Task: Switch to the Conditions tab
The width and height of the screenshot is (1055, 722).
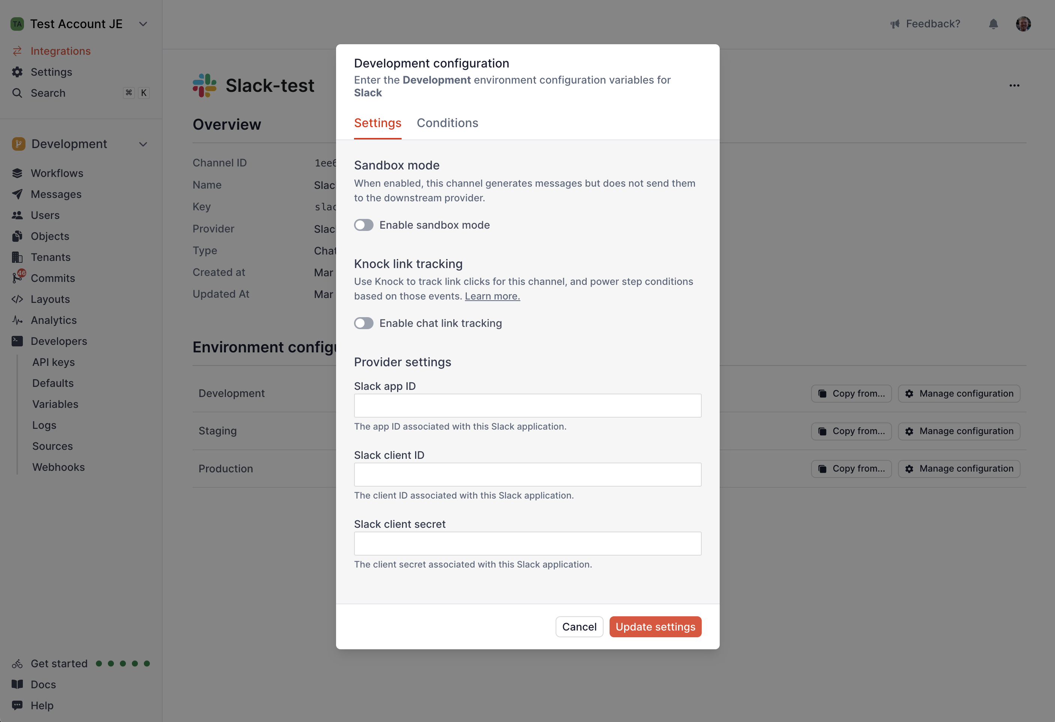Action: (447, 123)
